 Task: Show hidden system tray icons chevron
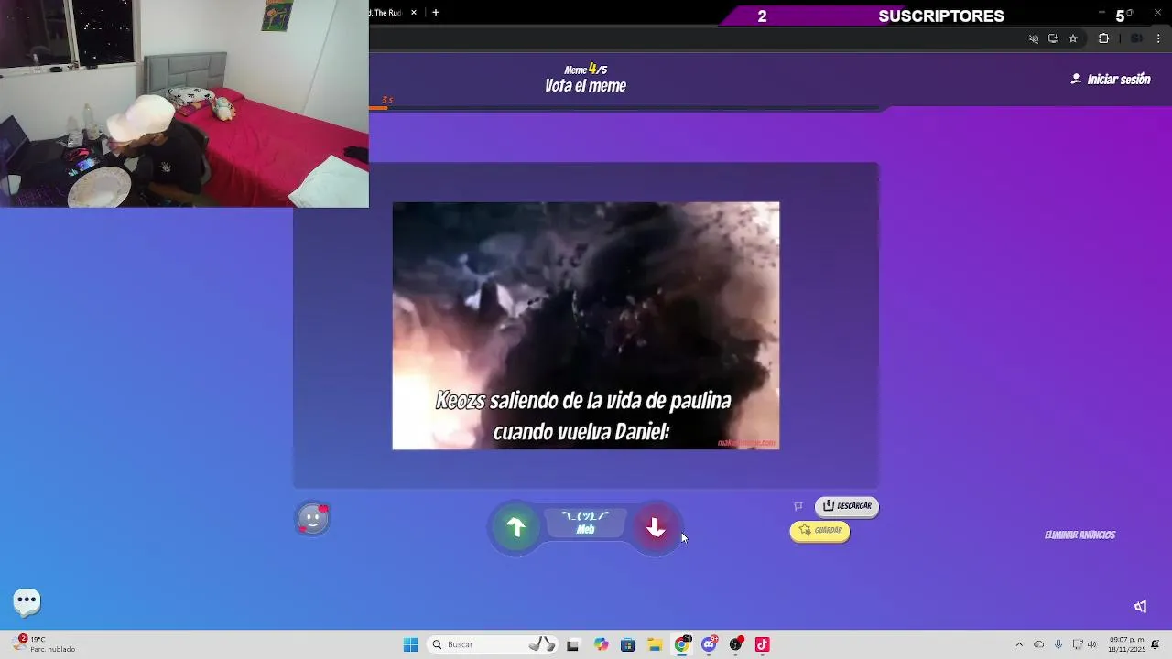coord(1019,644)
